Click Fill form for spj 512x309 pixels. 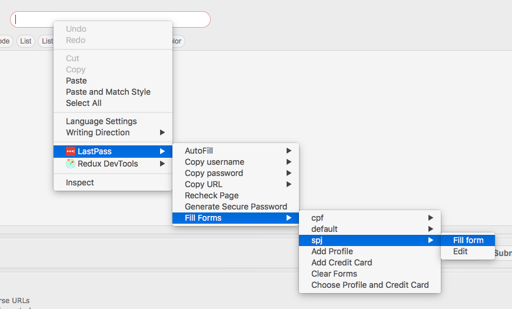point(468,240)
